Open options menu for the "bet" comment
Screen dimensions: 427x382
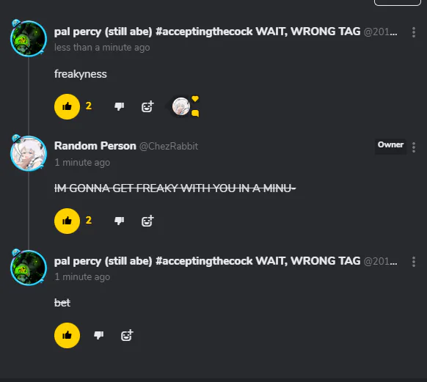click(x=414, y=262)
